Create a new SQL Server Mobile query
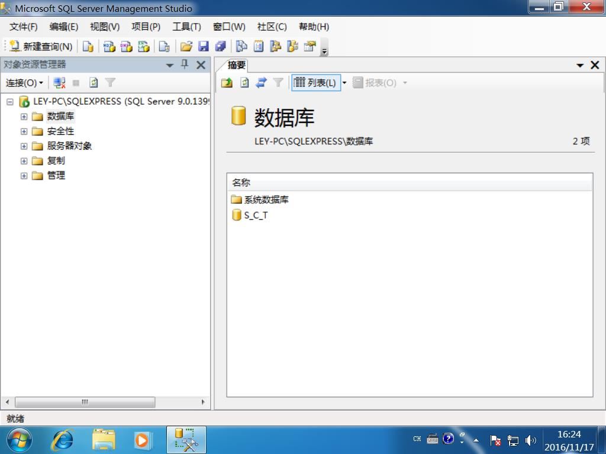 click(165, 47)
